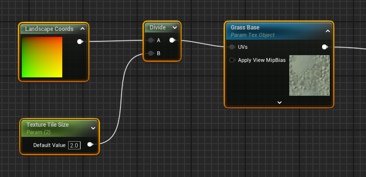
Task: Click the UVs pin label
Action: [x=243, y=47]
